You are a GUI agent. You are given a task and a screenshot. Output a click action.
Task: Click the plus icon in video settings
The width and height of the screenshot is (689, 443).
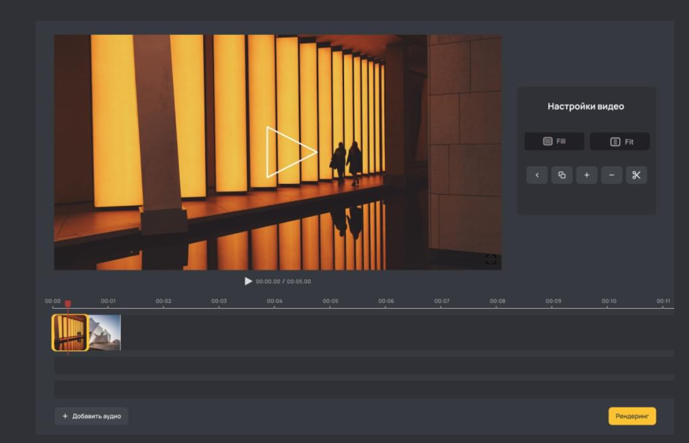(586, 175)
